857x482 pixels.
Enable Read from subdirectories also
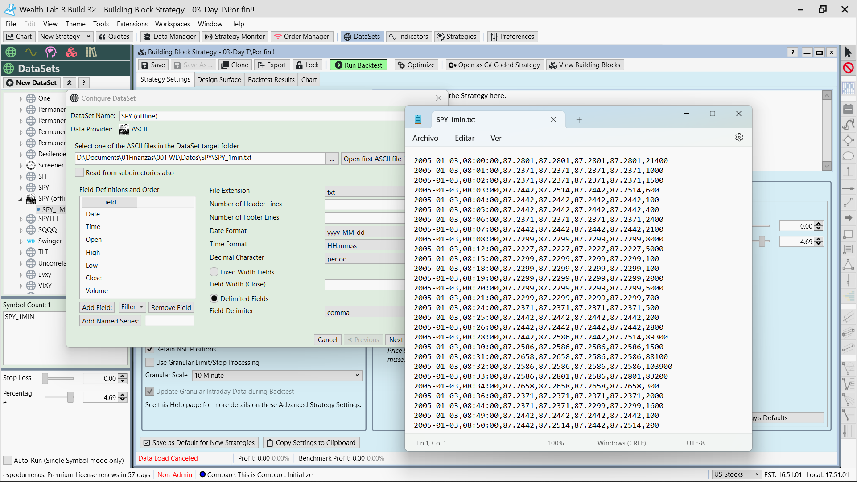[80, 173]
